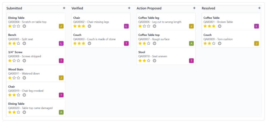Viewport: 267px width, 123px height.
Task: Click the Submitted column header
Action: tap(14, 8)
